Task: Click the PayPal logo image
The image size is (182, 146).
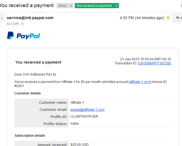Action: 24,36
